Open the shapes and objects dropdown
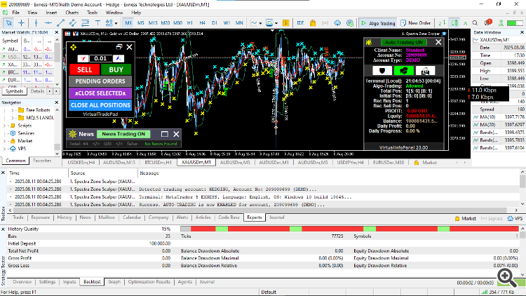The image size is (526, 296). tap(112, 23)
